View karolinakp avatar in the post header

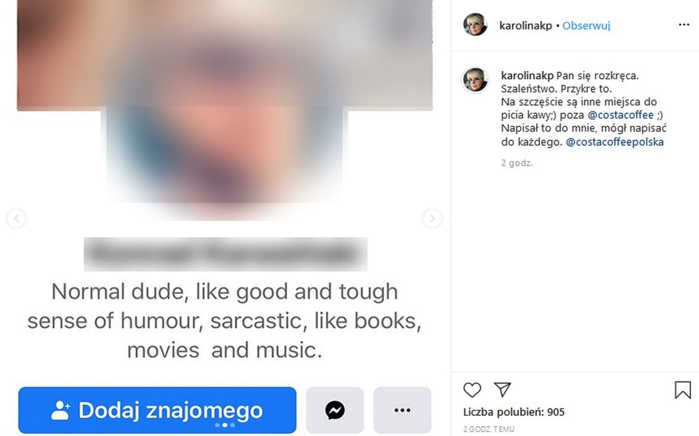click(475, 25)
